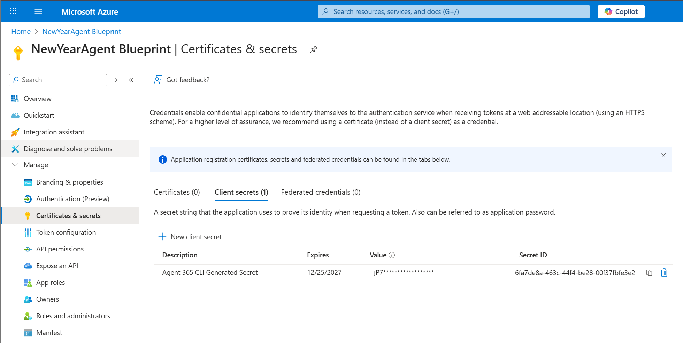Open the Copilot button
The height and width of the screenshot is (343, 683).
[x=621, y=11]
